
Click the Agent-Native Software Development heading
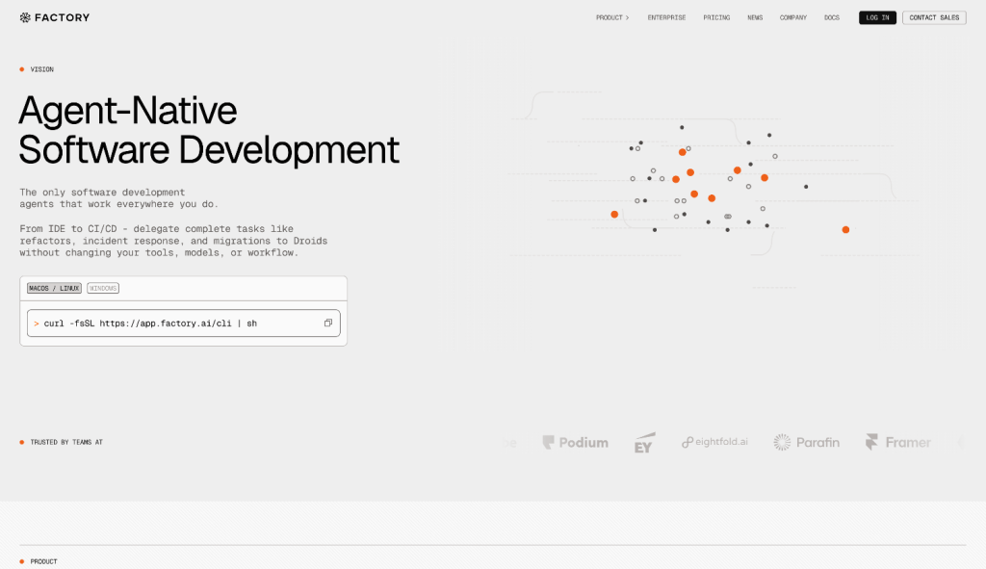pos(209,130)
